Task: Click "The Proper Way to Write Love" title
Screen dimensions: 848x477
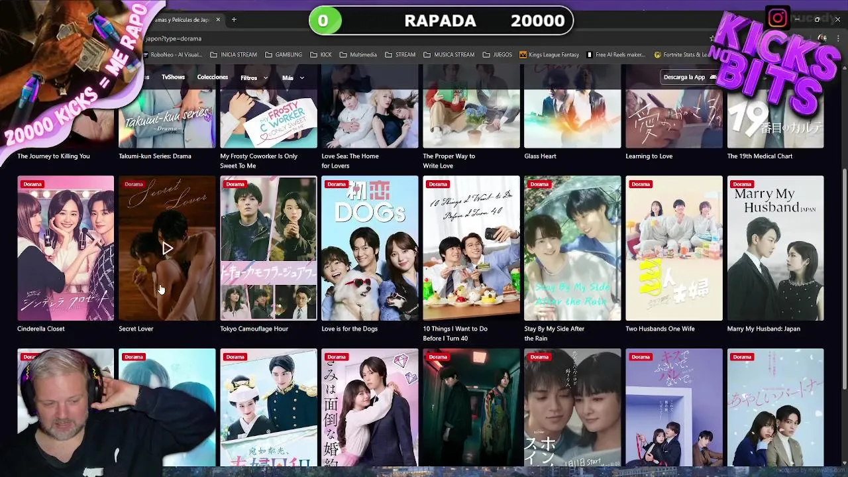Action: (x=449, y=161)
